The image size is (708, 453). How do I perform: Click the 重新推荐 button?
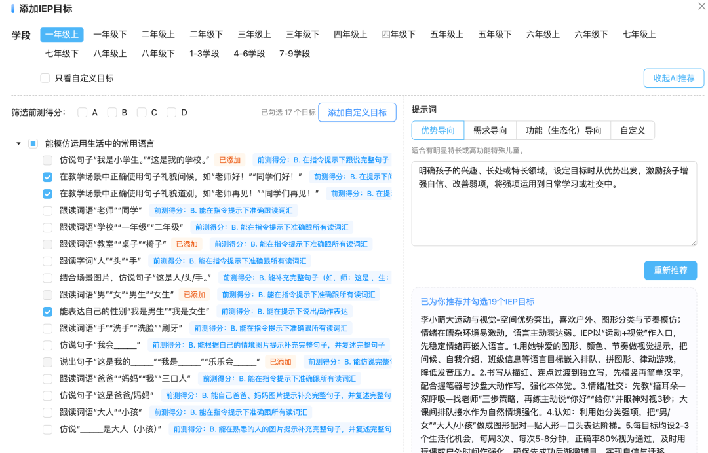671,270
